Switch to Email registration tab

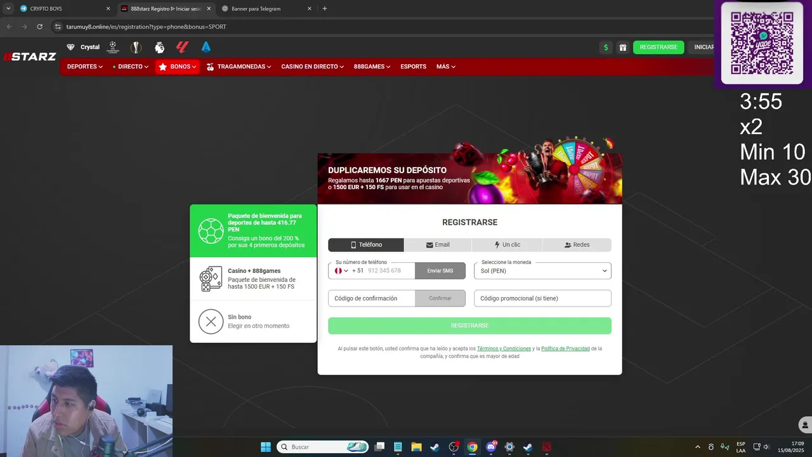438,245
